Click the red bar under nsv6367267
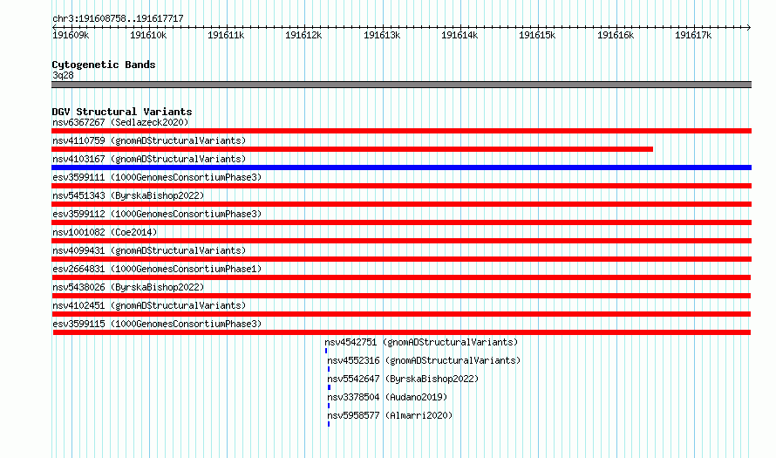The height and width of the screenshot is (458, 776). 401,131
